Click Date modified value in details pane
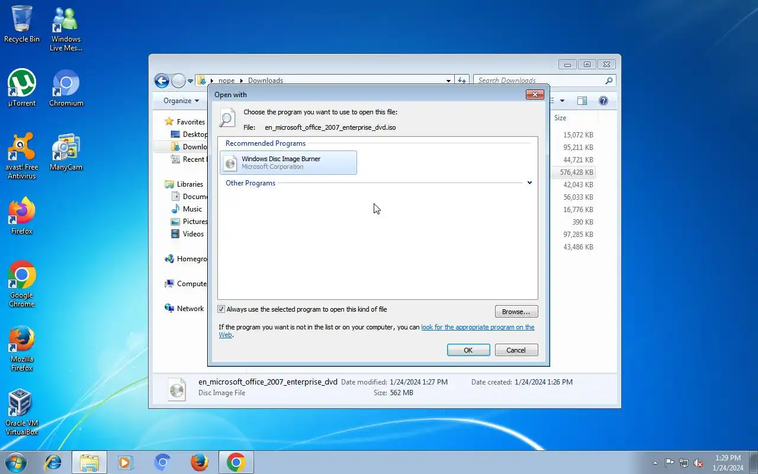The image size is (758, 474). coord(419,382)
